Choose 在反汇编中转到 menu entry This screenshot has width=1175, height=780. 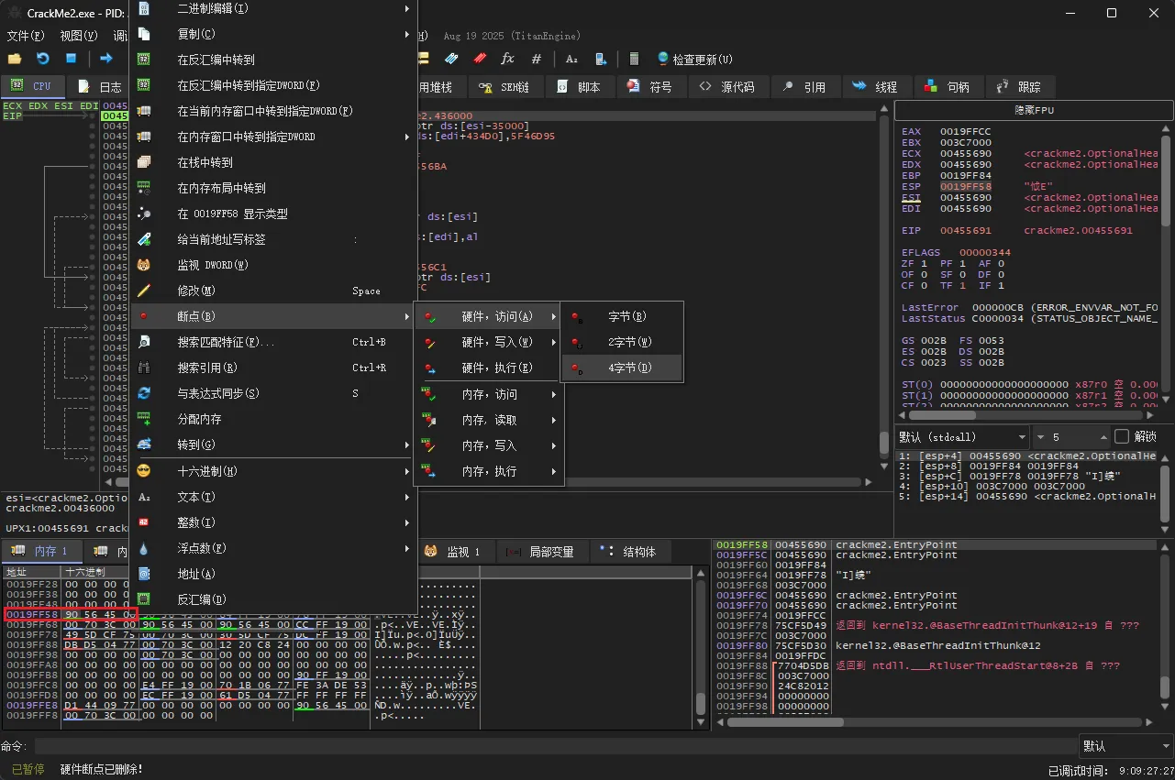click(x=273, y=60)
